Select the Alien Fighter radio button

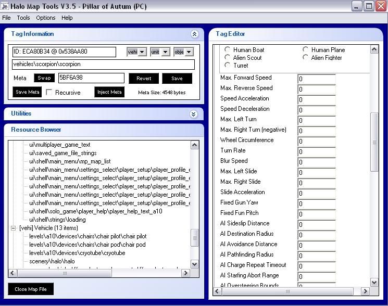click(x=305, y=57)
